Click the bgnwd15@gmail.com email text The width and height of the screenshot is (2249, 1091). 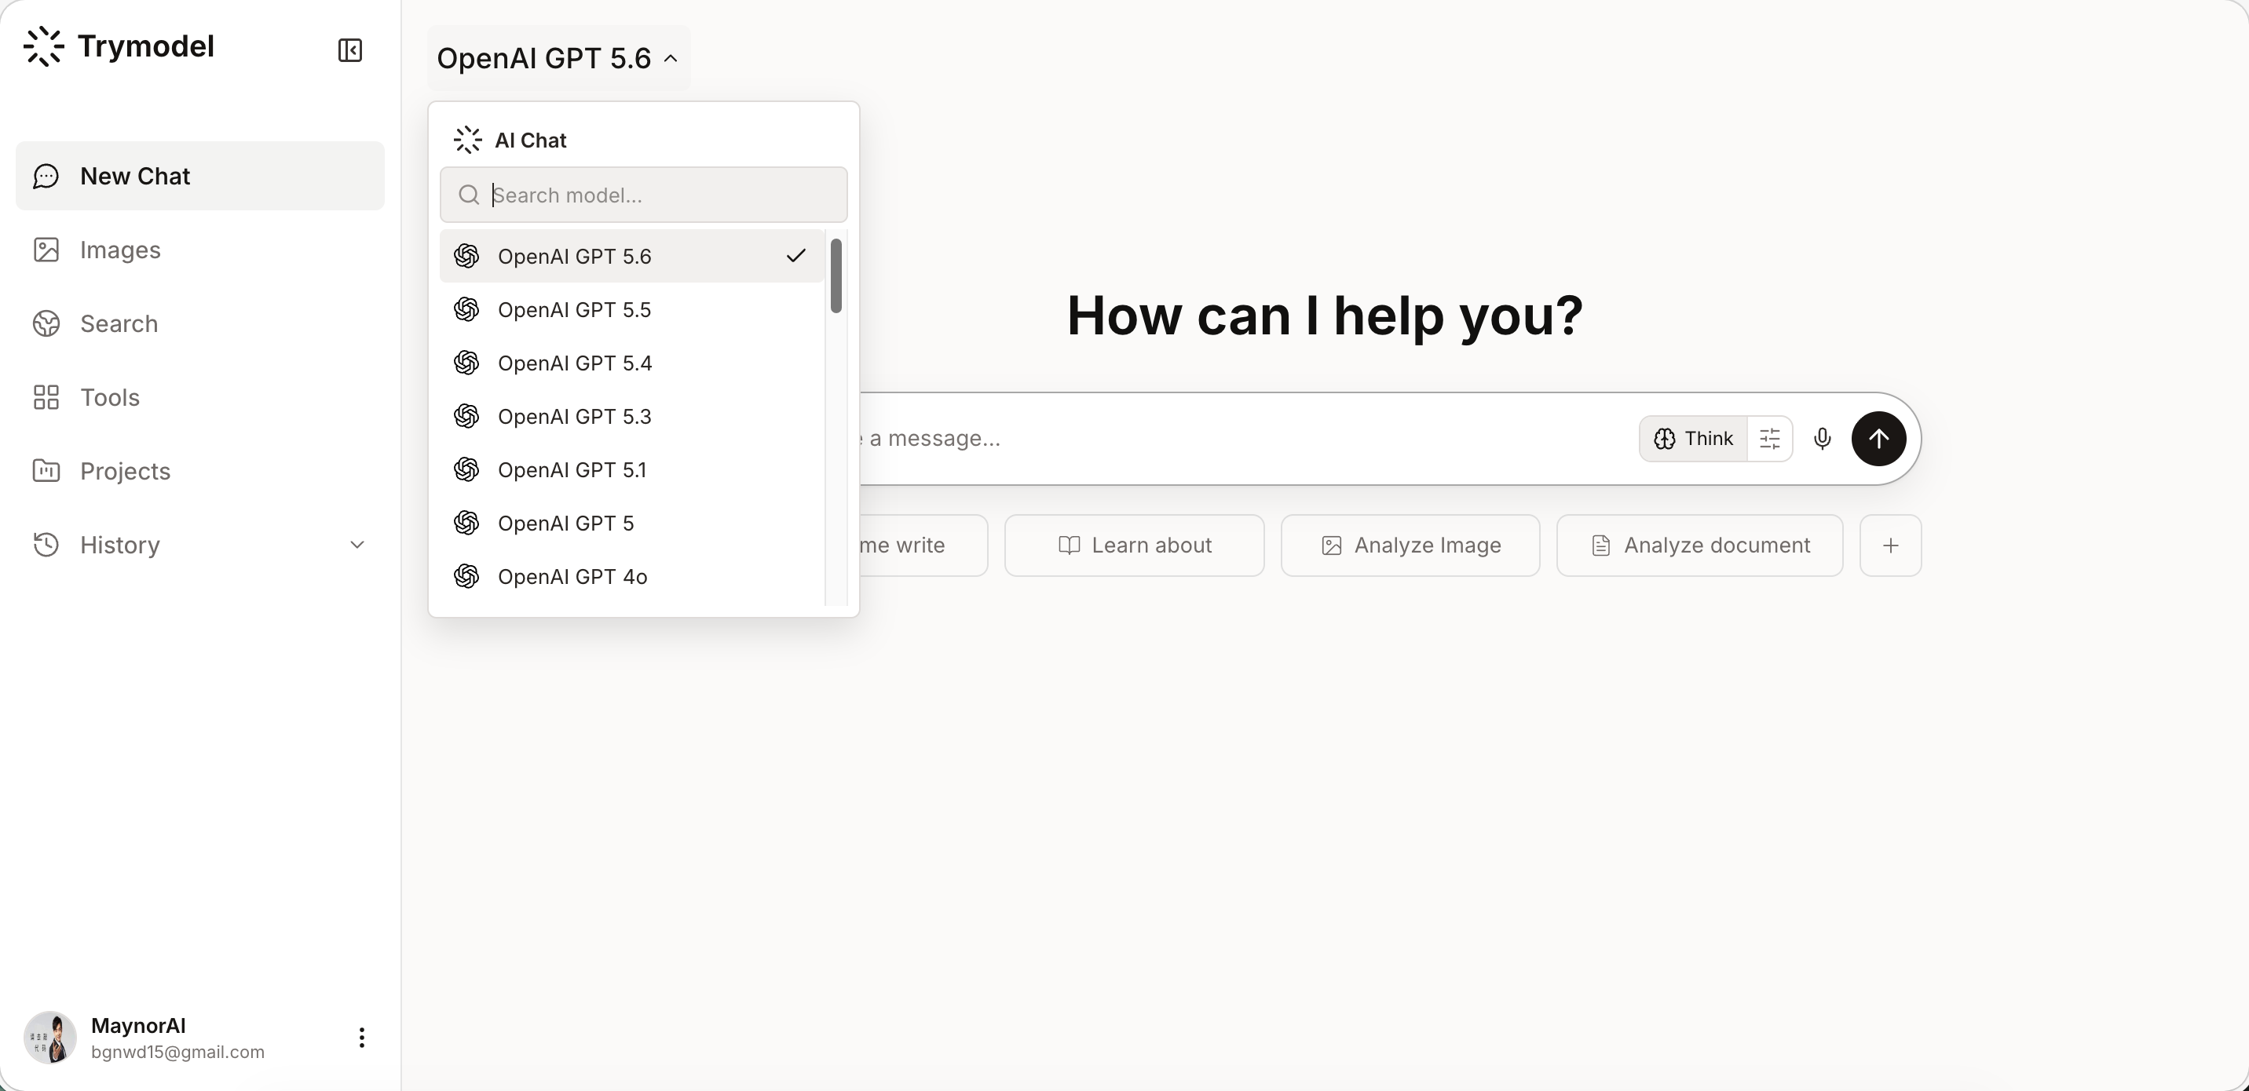(x=178, y=1052)
